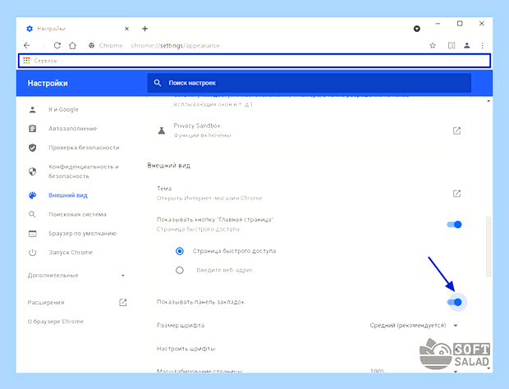The width and height of the screenshot is (509, 389).
Task: Open Размер шрифта dropdown Средний (рекомендуется)
Action: click(415, 326)
